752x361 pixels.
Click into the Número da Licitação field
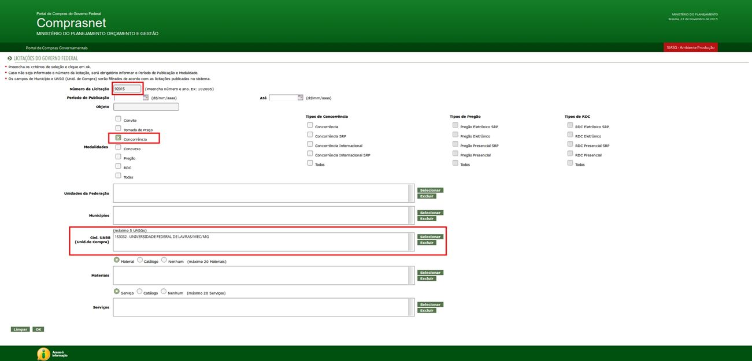point(127,89)
